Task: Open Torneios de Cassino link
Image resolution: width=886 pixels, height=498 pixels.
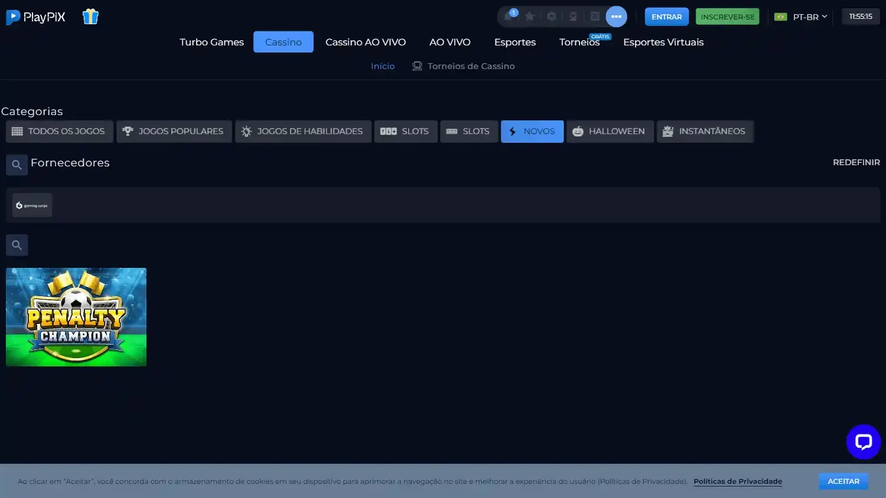Action: click(464, 66)
